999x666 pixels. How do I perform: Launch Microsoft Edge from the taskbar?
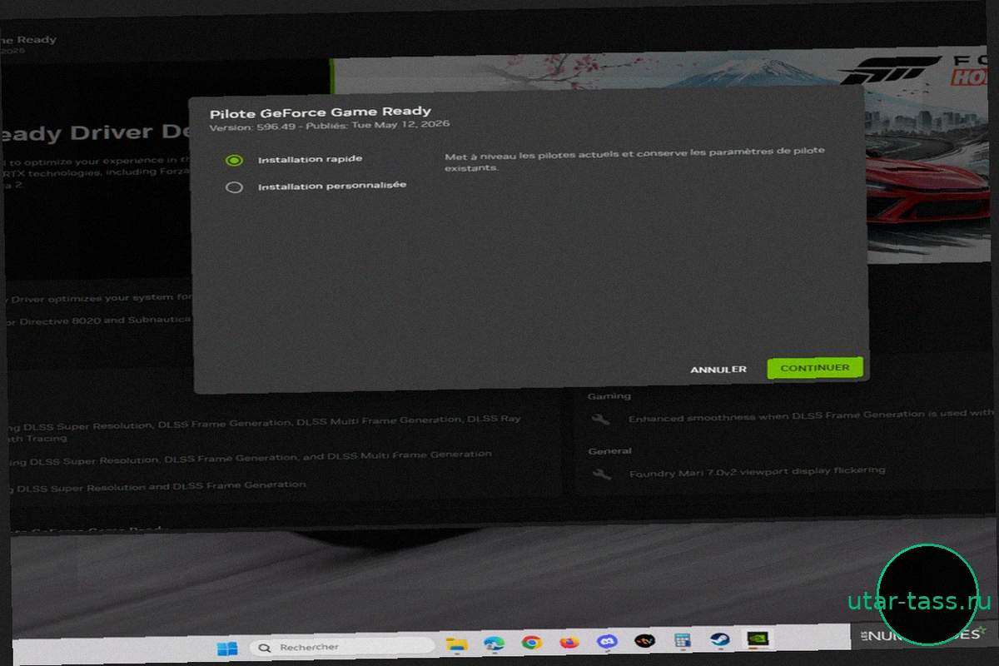[495, 644]
